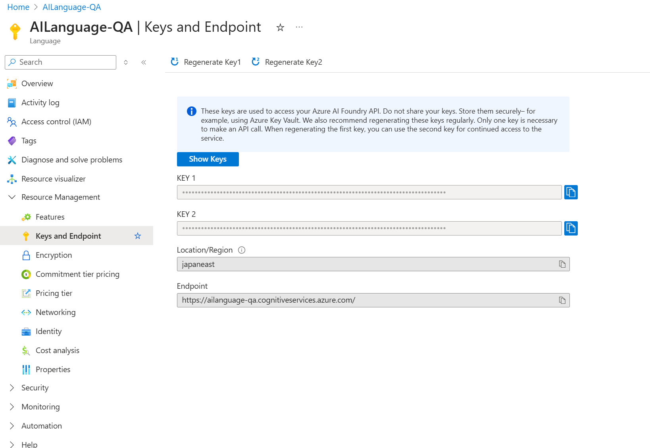Click the Networking arrows icon

26,313
